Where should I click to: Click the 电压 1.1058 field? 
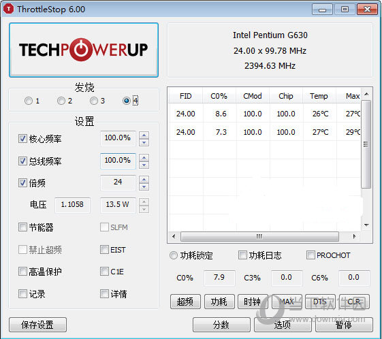point(72,205)
